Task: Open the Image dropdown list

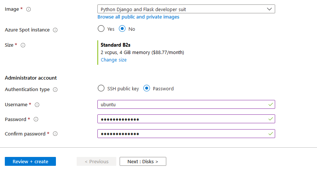Action: coord(186,9)
